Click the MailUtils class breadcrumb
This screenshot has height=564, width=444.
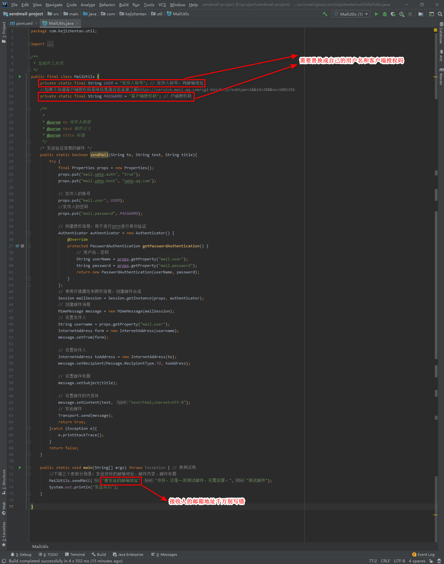[178, 14]
